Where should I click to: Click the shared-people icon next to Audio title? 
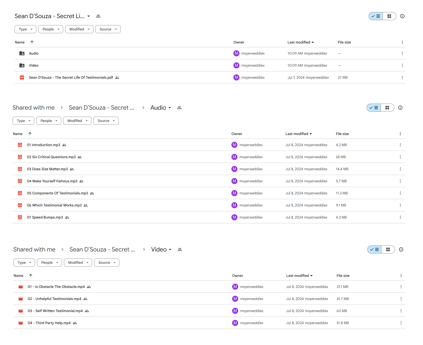pos(179,108)
